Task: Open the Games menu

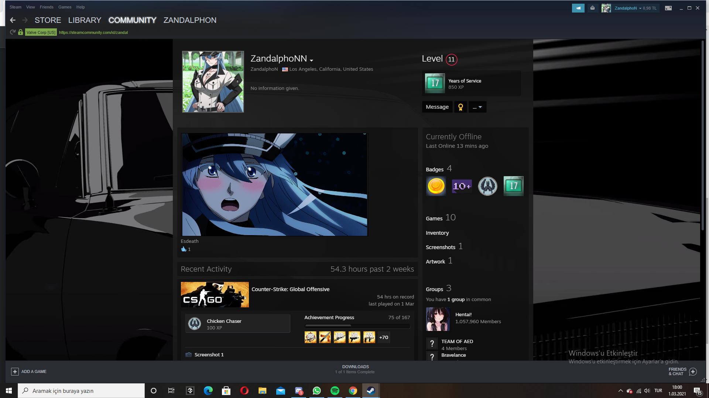Action: tap(65, 7)
